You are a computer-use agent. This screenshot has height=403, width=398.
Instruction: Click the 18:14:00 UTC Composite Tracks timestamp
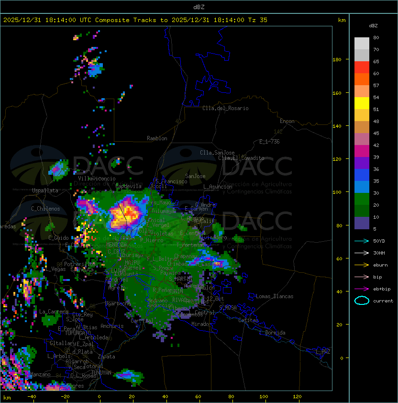tap(135, 20)
